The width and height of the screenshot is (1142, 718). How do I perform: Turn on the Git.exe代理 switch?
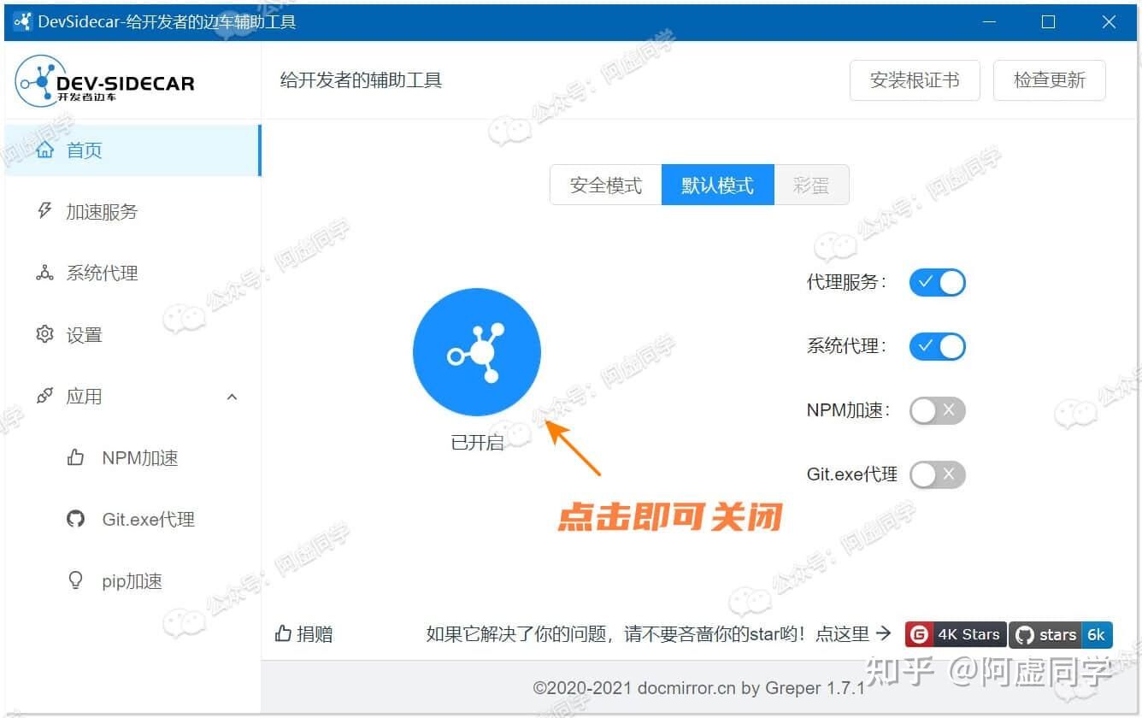pyautogui.click(x=937, y=474)
